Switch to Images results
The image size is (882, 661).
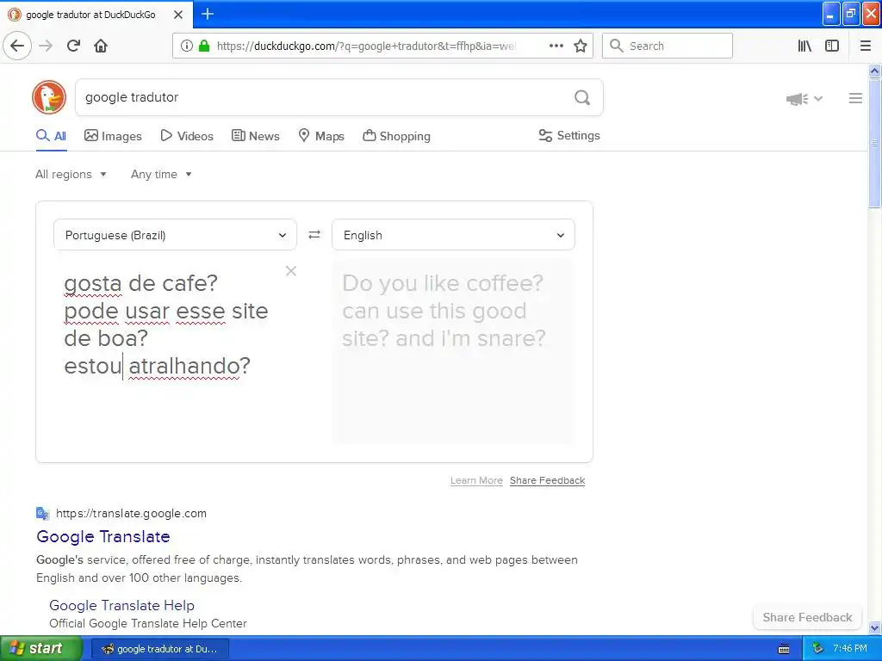point(113,136)
